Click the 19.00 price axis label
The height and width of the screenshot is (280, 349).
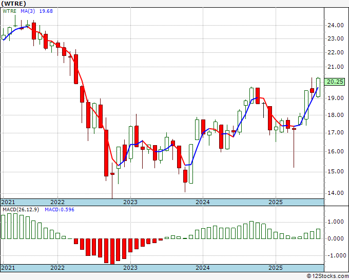tap(336, 98)
